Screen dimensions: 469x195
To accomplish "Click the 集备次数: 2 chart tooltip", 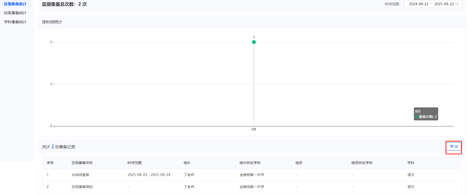I will pyautogui.click(x=426, y=114).
